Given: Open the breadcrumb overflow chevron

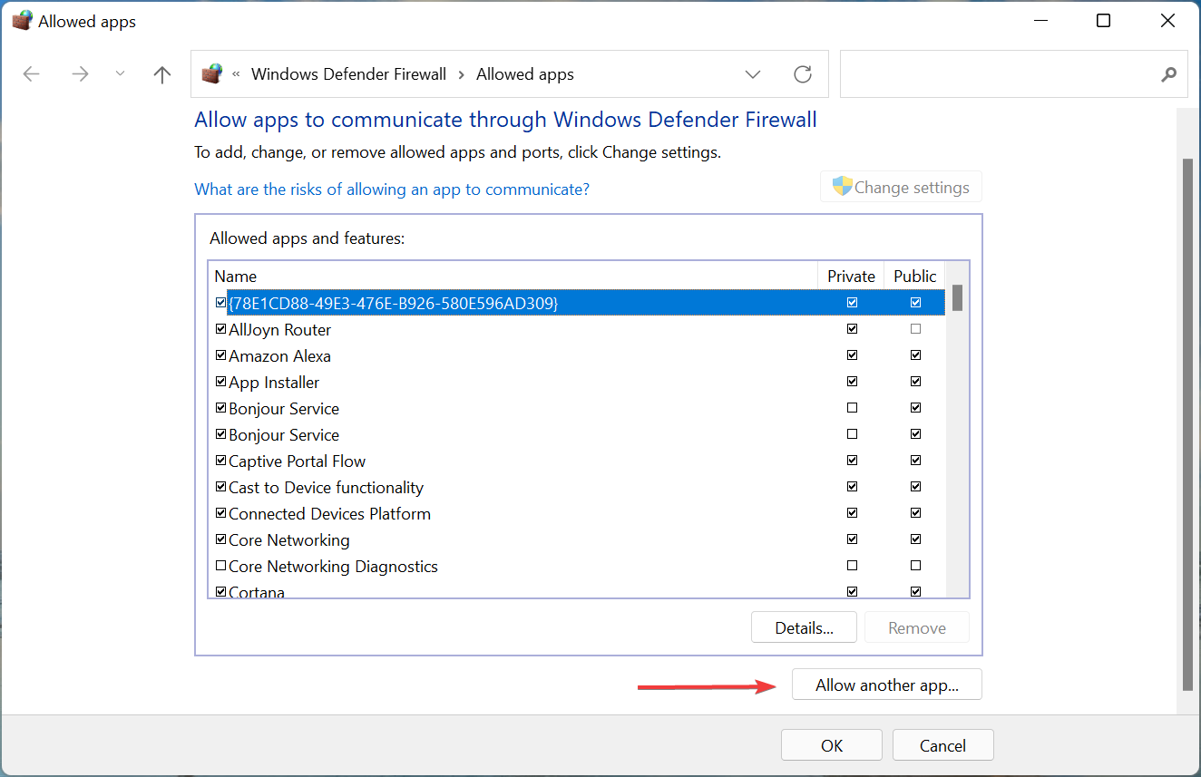Looking at the screenshot, I should pos(237,74).
